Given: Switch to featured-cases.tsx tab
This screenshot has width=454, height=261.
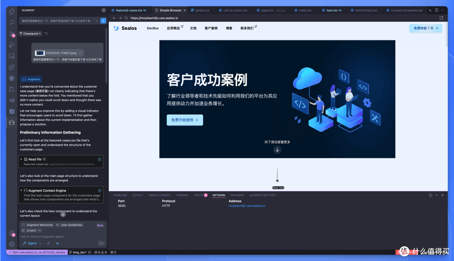Looking at the screenshot, I should 129,10.
